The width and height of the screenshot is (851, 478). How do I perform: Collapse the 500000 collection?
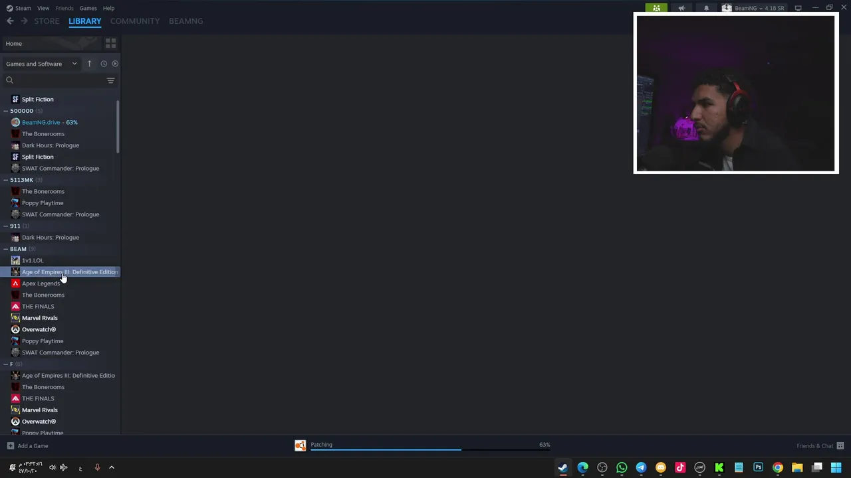tap(5, 111)
